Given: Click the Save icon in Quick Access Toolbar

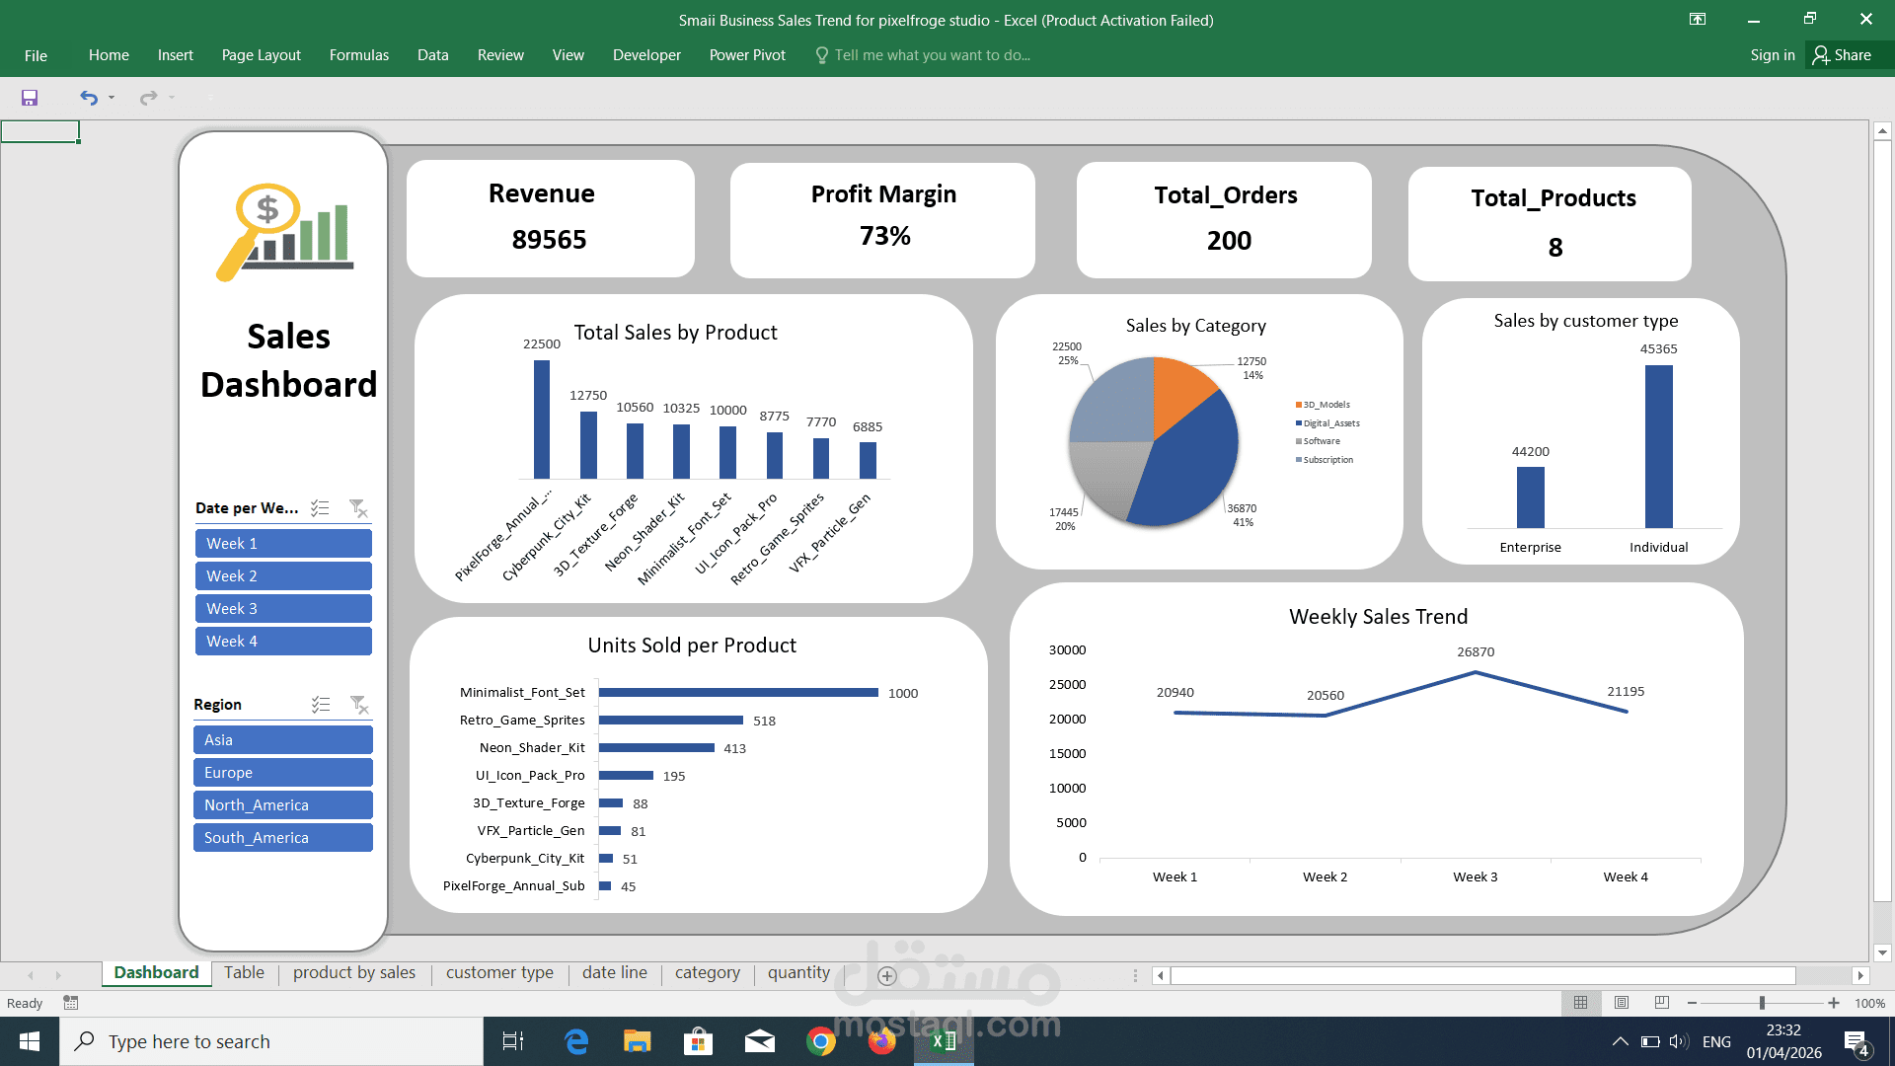Looking at the screenshot, I should (30, 98).
